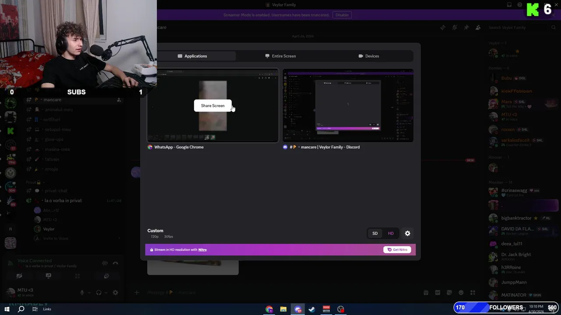Open User Settings gear in user panel

tap(115, 293)
